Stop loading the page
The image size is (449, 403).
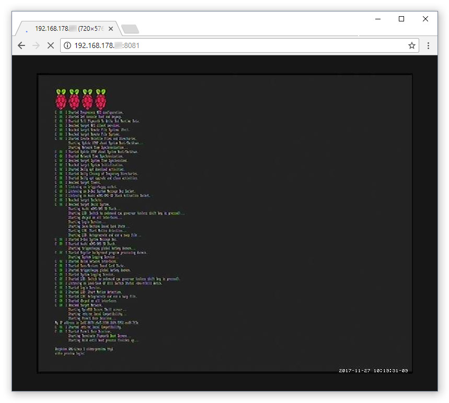(x=51, y=45)
